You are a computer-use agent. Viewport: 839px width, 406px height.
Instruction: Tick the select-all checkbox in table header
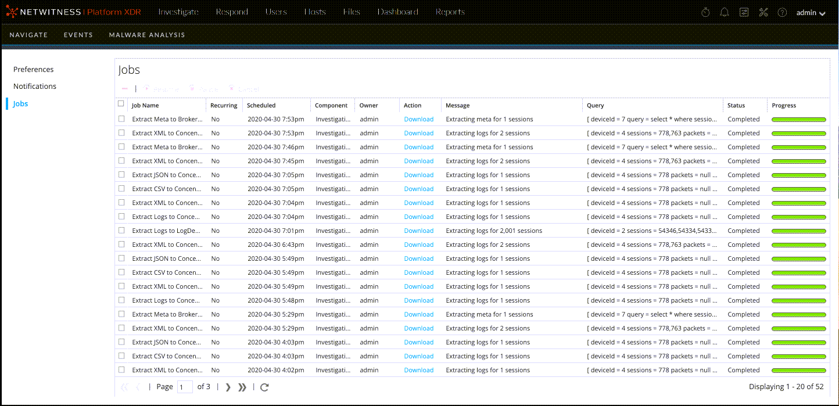click(x=121, y=104)
